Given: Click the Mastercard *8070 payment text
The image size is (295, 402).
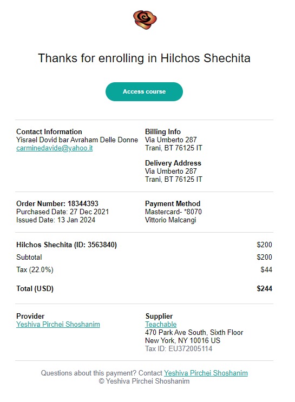Looking at the screenshot, I should pyautogui.click(x=173, y=212).
